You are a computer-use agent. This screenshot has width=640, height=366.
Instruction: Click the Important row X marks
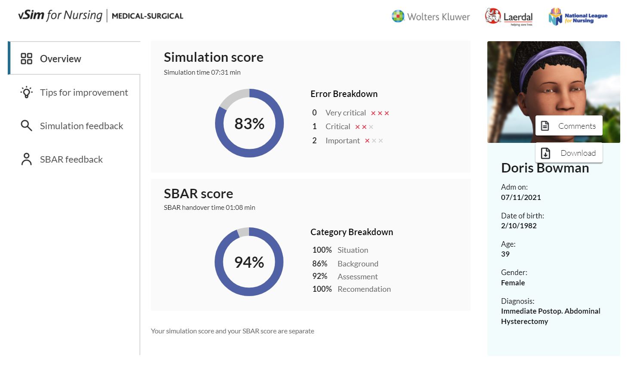(x=374, y=141)
